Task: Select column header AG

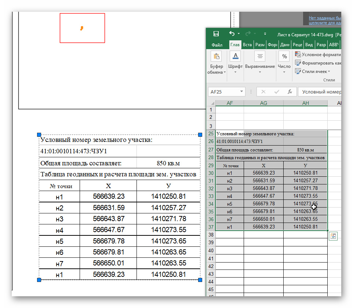Action: pyautogui.click(x=263, y=103)
